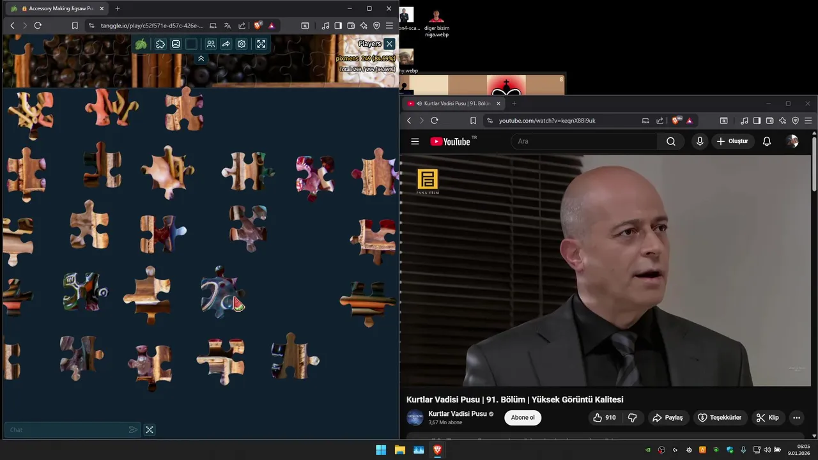Open the Oluştur create button

coord(732,141)
